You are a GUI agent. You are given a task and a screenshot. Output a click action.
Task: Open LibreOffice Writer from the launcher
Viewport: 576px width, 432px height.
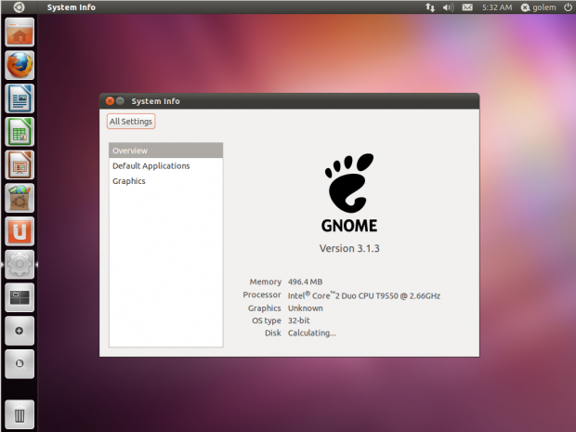point(20,98)
